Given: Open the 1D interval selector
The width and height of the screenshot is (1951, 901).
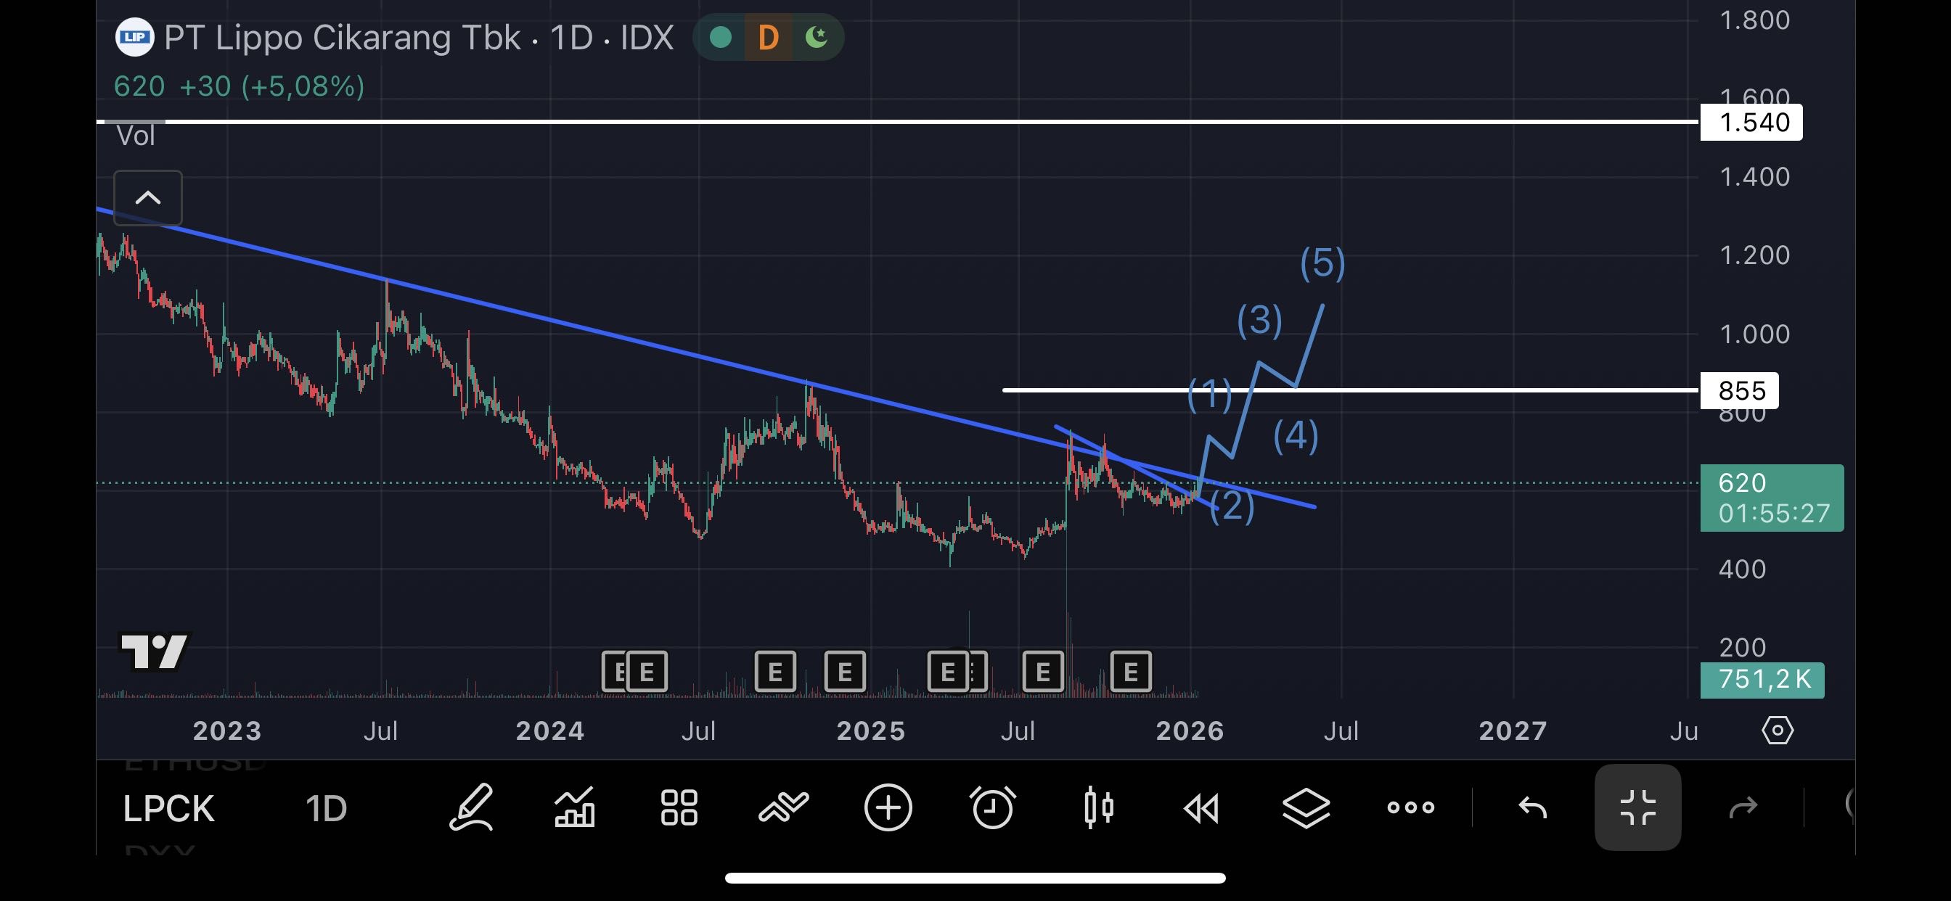Looking at the screenshot, I should tap(326, 810).
